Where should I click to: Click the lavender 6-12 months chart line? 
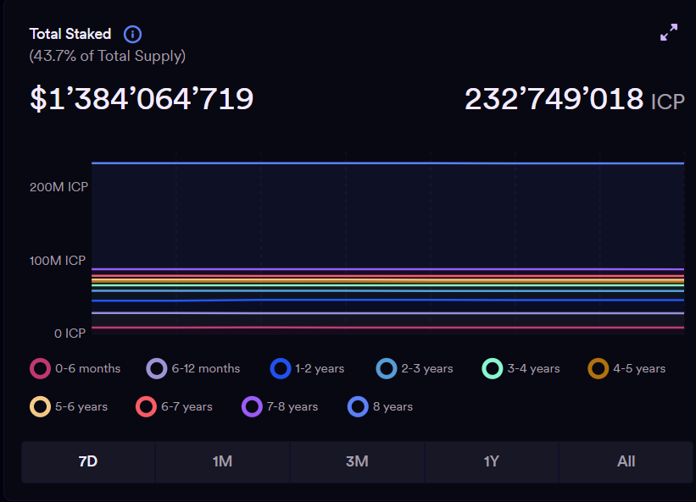pos(387,313)
